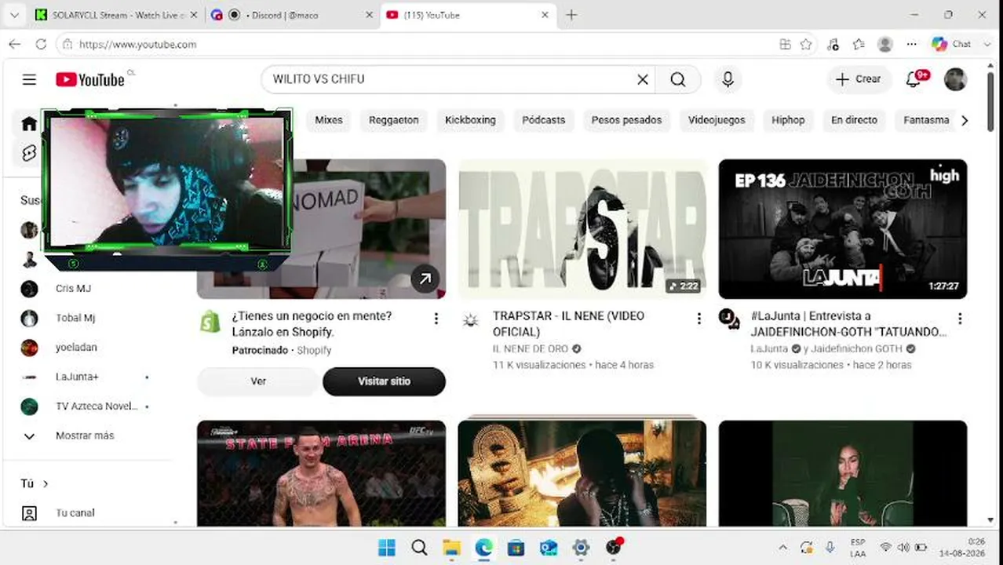Click the Ver button on the ad
The width and height of the screenshot is (1003, 565).
coord(258,381)
